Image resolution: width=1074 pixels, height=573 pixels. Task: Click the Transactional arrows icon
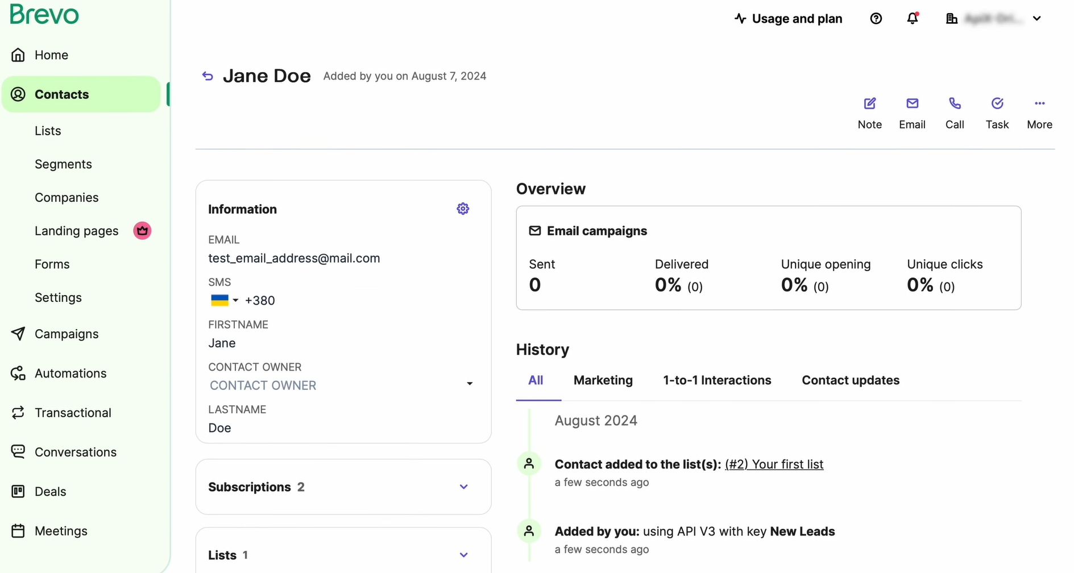click(x=18, y=413)
